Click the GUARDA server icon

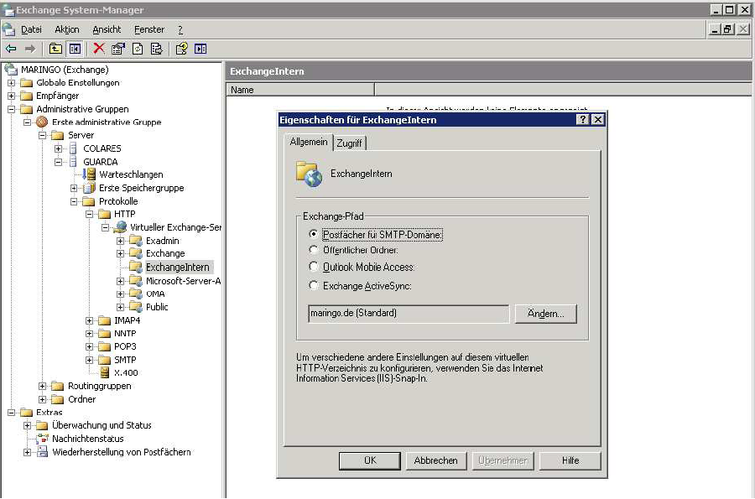(73, 162)
